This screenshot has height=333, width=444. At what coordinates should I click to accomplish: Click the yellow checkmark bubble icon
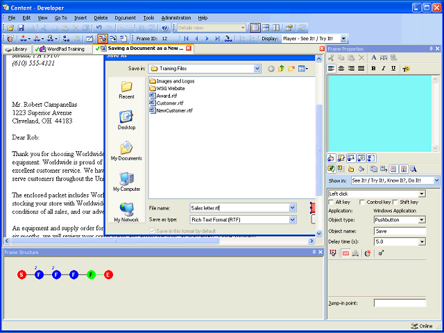click(331, 169)
